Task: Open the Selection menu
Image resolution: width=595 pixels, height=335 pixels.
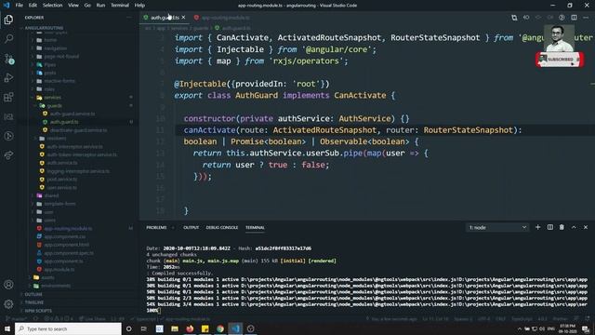Action: pos(52,6)
